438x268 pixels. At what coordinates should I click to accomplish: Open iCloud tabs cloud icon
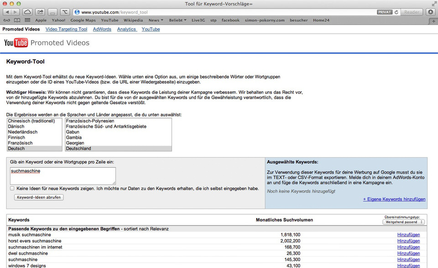27,12
